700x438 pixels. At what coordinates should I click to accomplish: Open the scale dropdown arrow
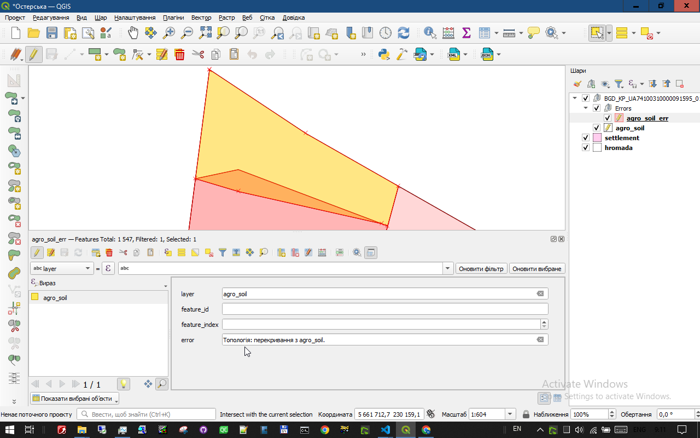(510, 414)
